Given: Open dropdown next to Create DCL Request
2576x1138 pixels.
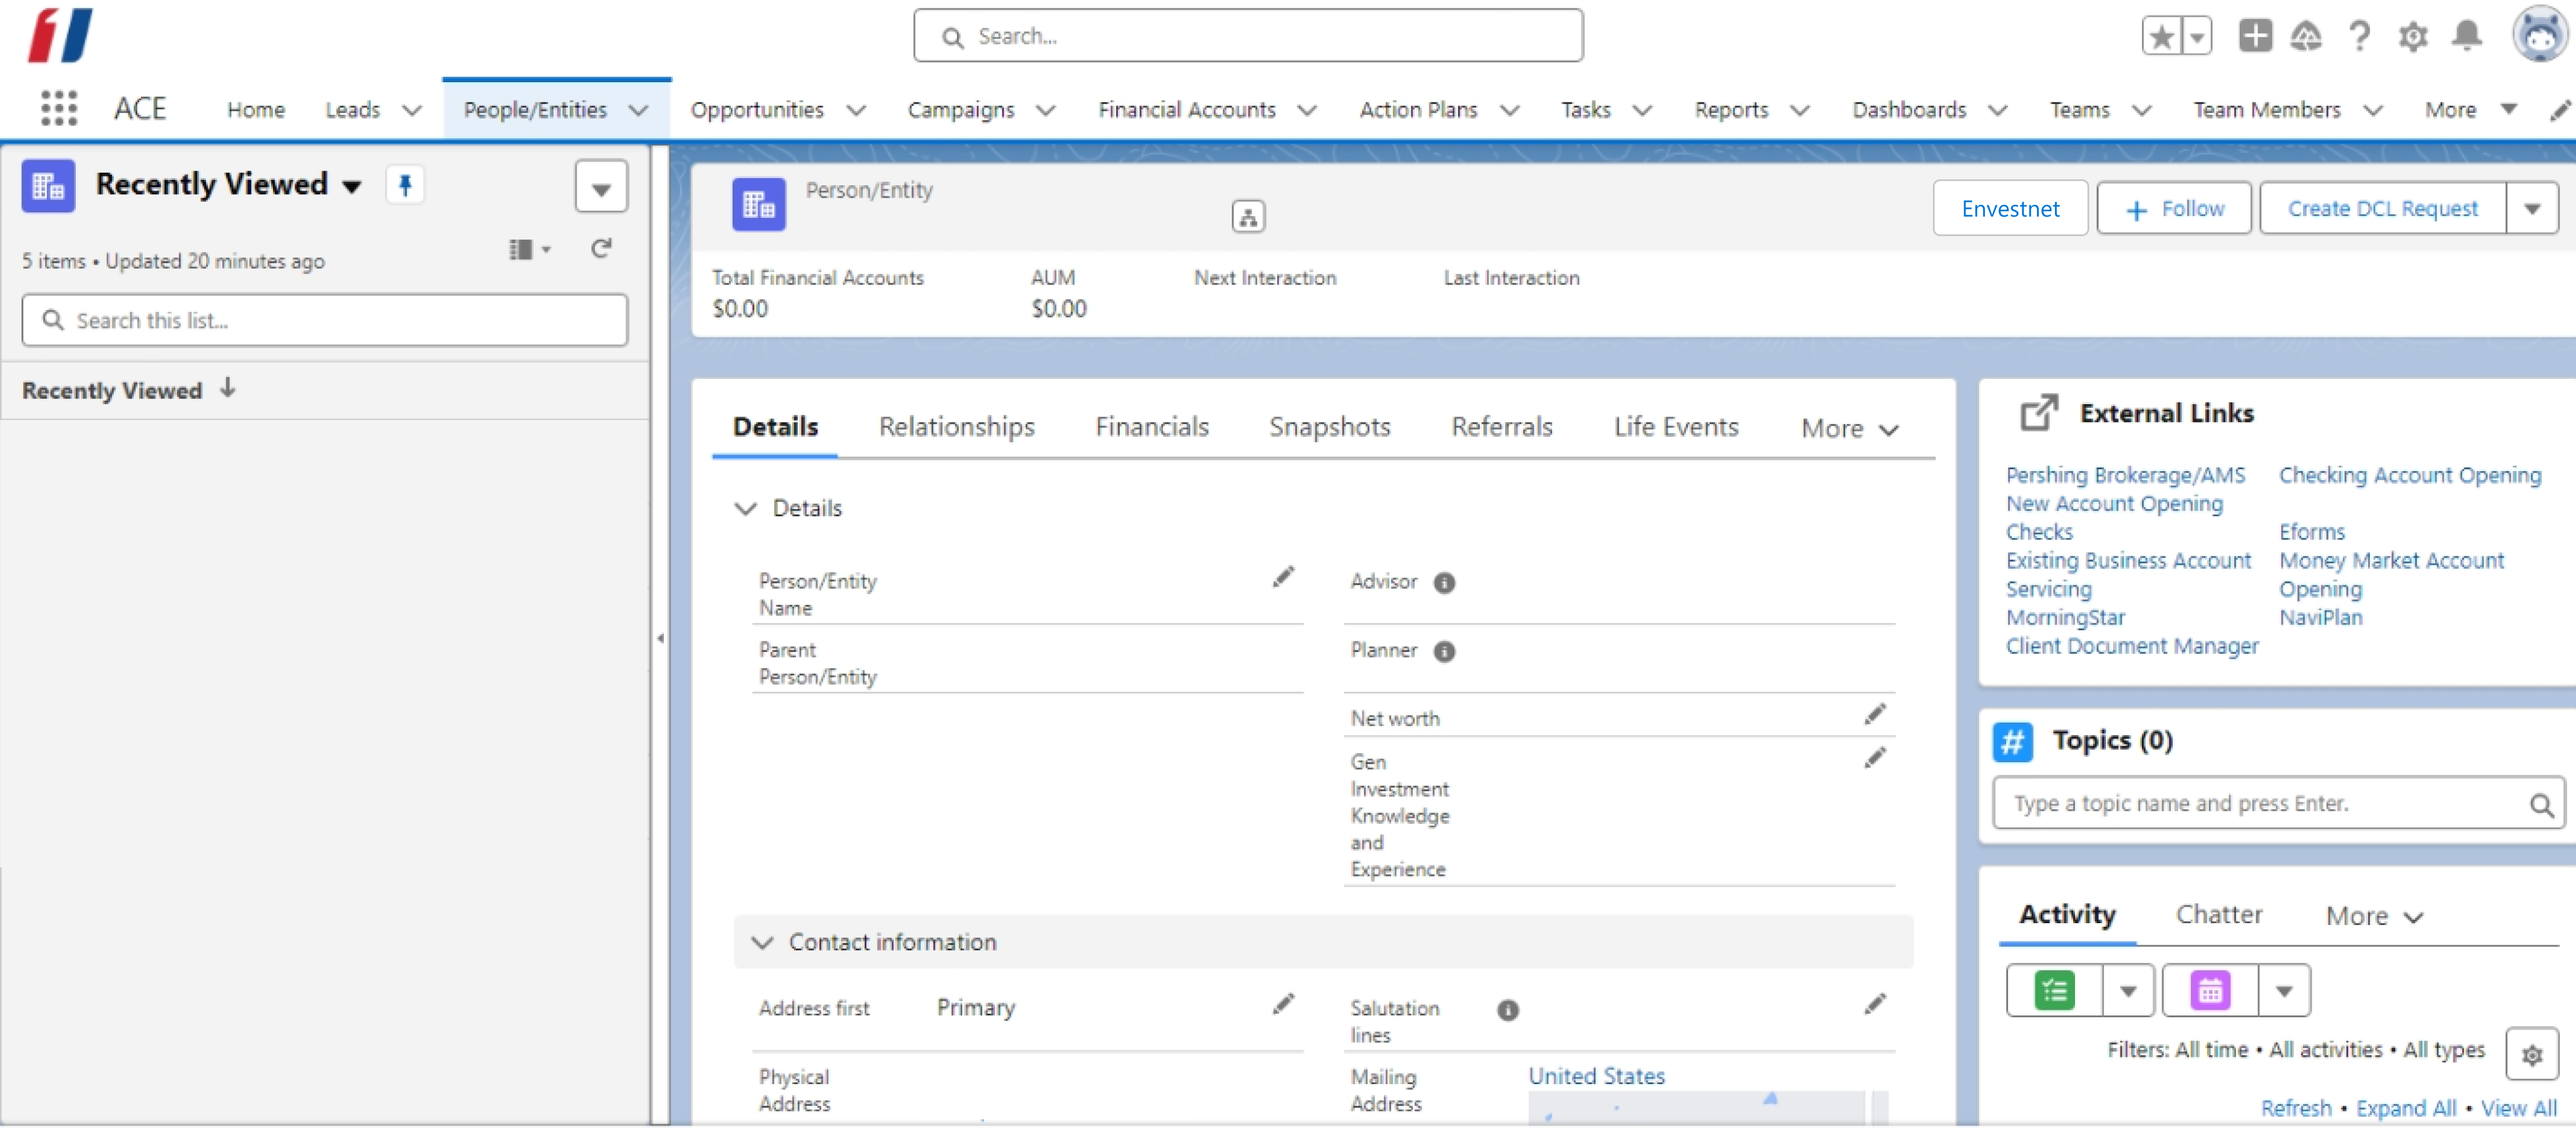Looking at the screenshot, I should (x=2531, y=209).
